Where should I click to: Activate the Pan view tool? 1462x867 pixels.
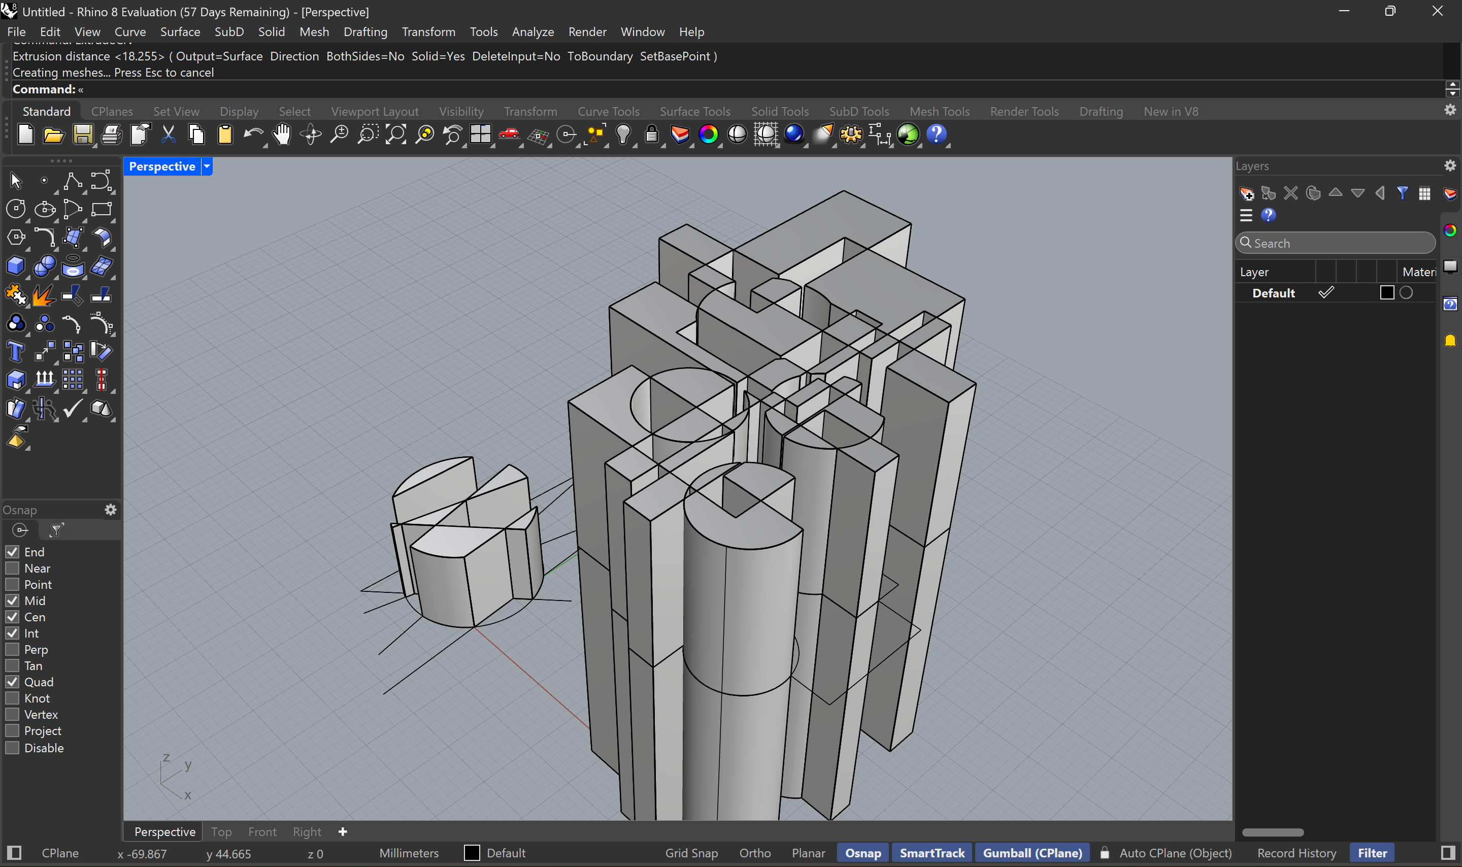[281, 135]
